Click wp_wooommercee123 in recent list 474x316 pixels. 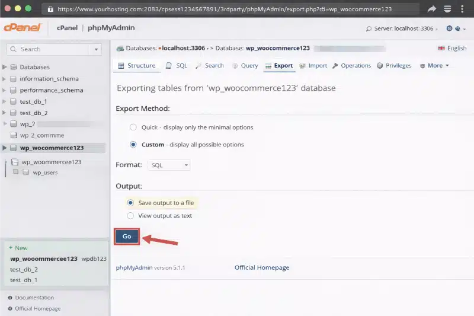[44, 259]
